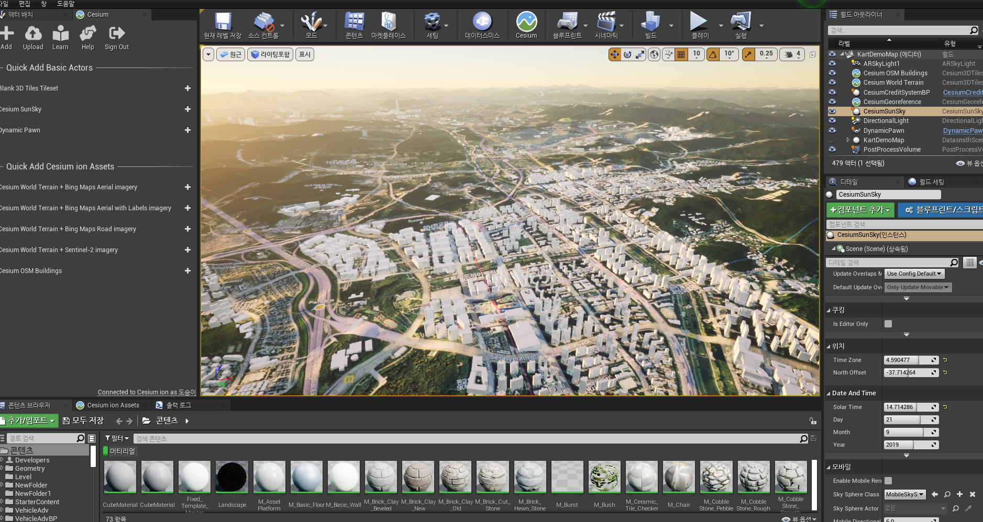The image size is (983, 522).
Task: Open the Edit menu in menu bar
Action: click(x=25, y=4)
